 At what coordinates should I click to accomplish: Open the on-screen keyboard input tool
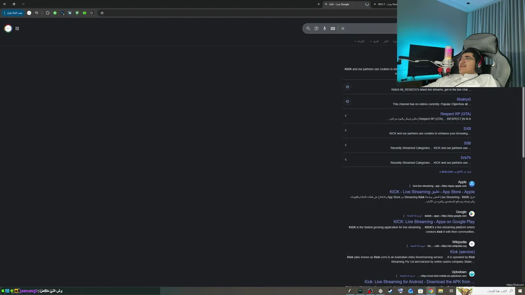pos(333,28)
